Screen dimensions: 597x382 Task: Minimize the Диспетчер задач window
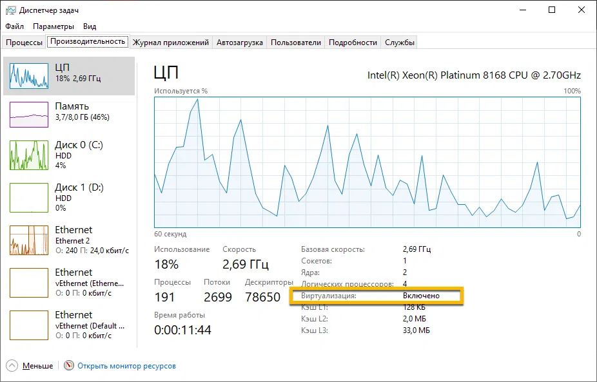coord(523,10)
